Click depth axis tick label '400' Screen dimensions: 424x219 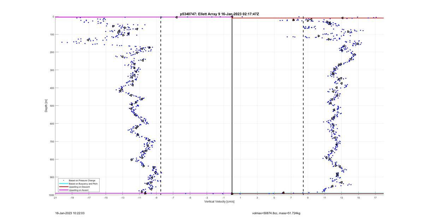click(52, 88)
